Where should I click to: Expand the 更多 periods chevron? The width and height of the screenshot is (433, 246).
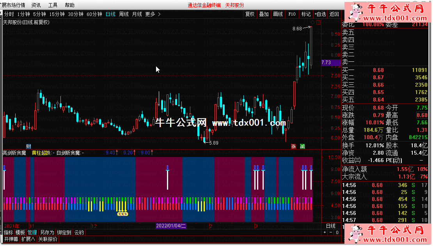[x=159, y=14]
